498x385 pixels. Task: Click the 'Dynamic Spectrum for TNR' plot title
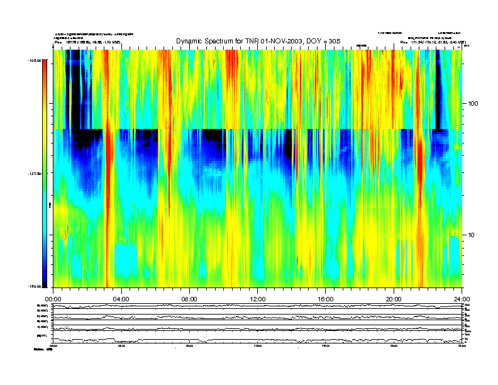pos(258,41)
